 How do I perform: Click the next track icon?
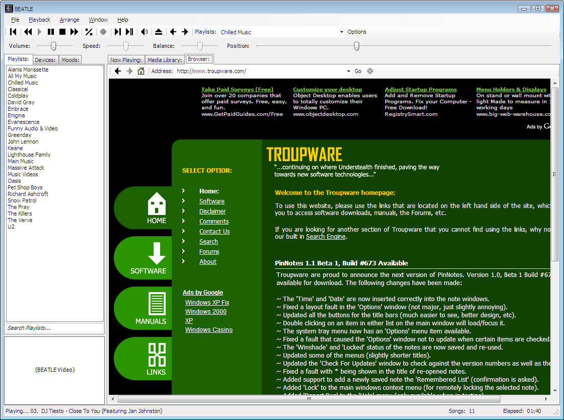117,32
